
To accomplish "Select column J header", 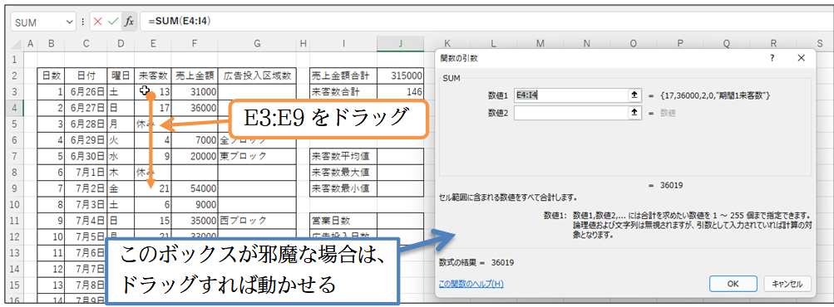I will click(401, 44).
